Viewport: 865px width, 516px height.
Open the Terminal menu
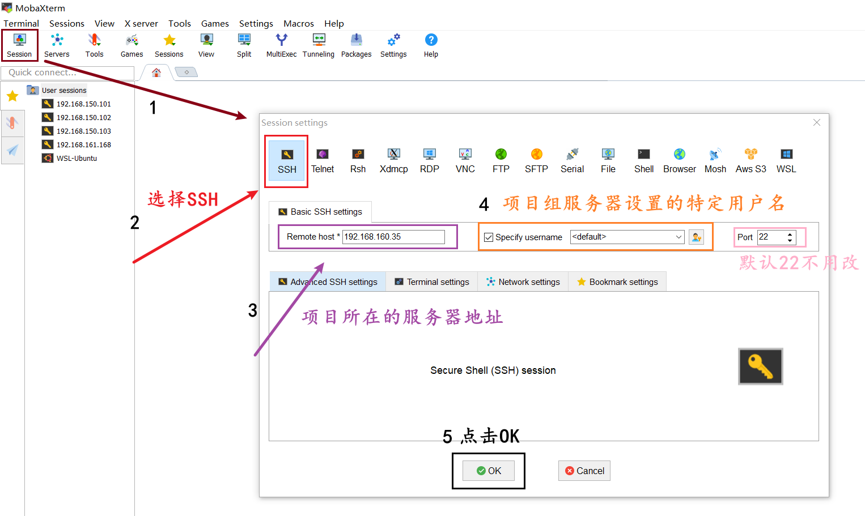click(21, 23)
